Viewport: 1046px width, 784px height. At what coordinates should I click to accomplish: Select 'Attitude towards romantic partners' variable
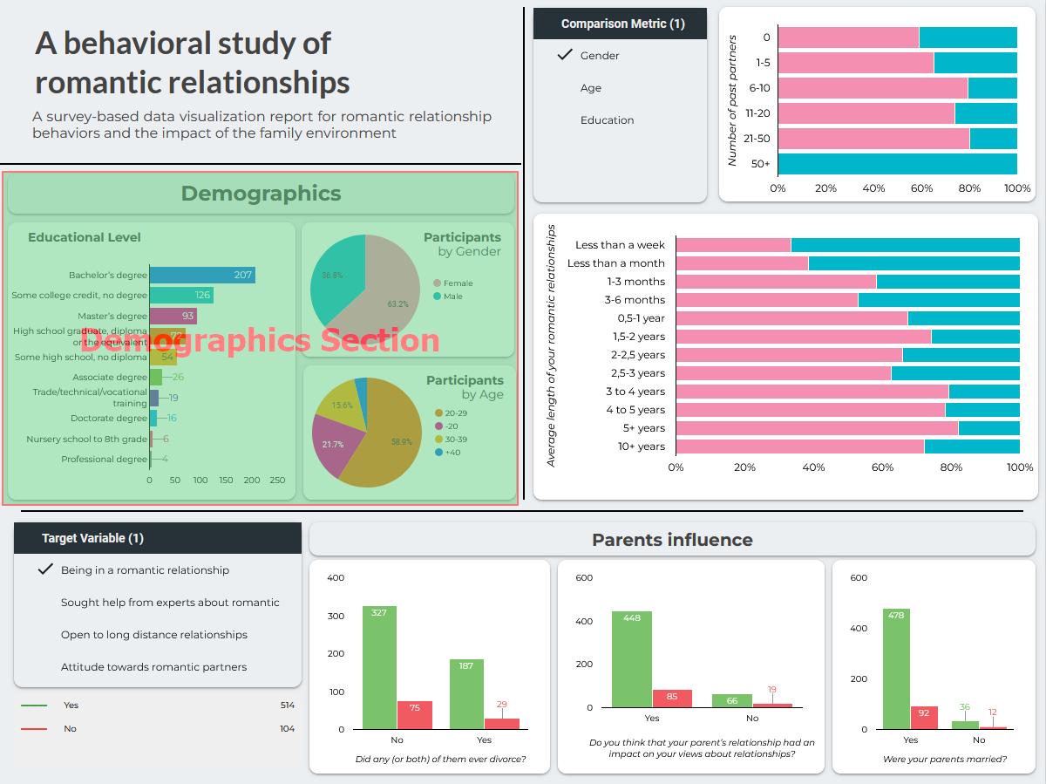tap(153, 667)
